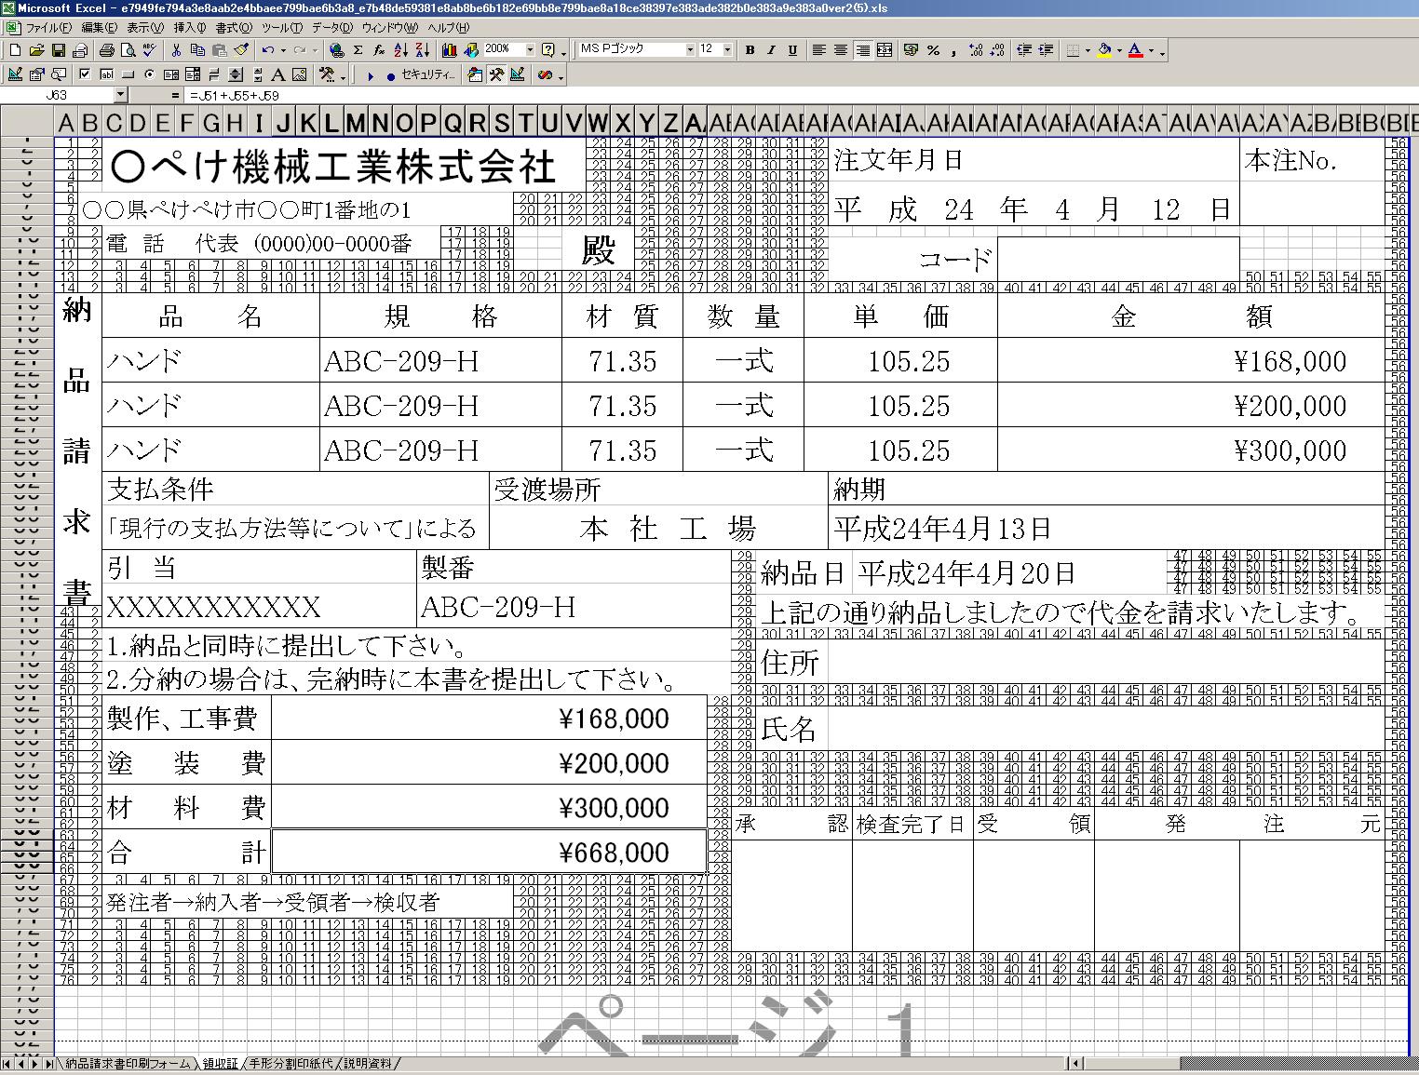This screenshot has width=1419, height=1075.
Task: Open Print Preview from the toolbar
Action: point(128,50)
